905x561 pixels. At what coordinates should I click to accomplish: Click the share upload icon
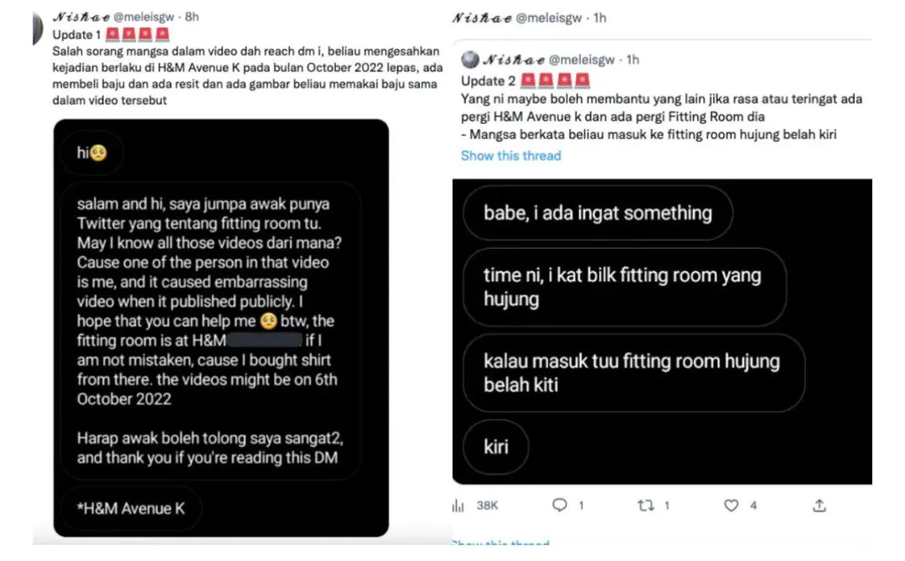tap(819, 506)
